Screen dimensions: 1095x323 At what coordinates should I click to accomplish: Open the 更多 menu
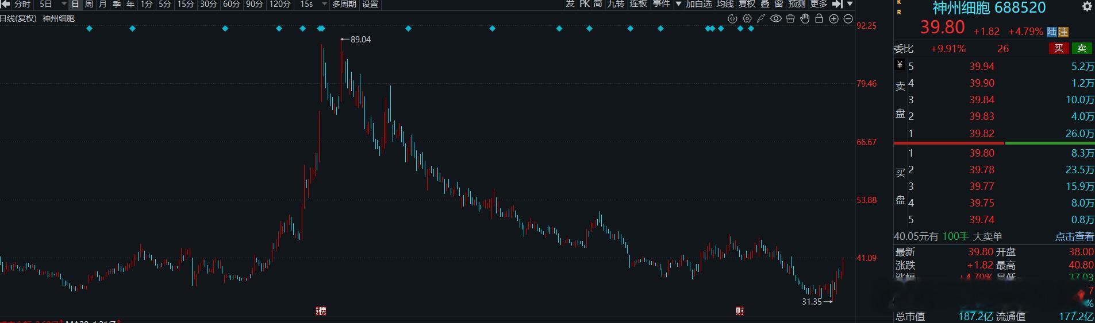[819, 4]
